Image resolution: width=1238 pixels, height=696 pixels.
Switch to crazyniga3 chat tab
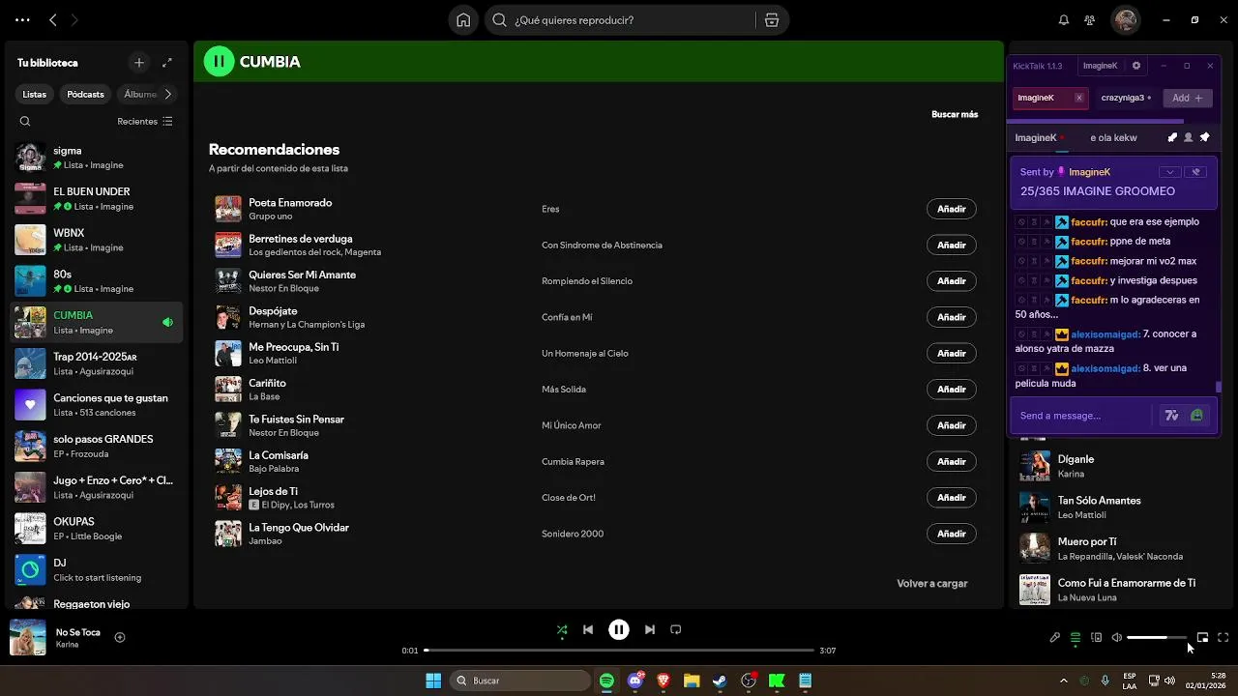(x=1126, y=98)
